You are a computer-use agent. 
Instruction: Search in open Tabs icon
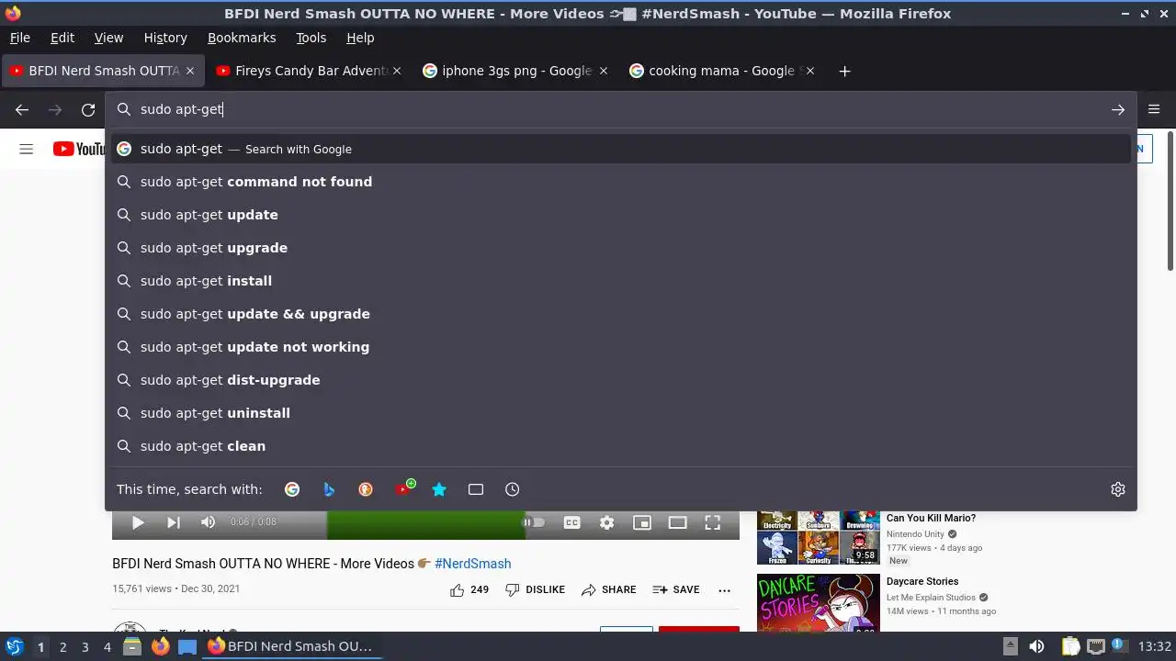coord(476,489)
